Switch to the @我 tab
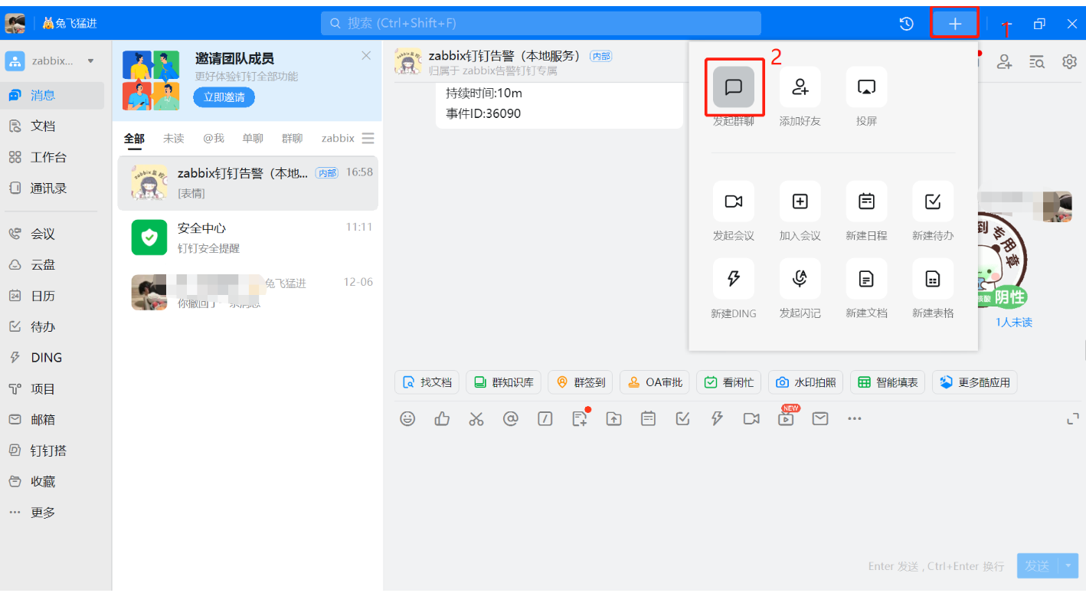 point(214,138)
